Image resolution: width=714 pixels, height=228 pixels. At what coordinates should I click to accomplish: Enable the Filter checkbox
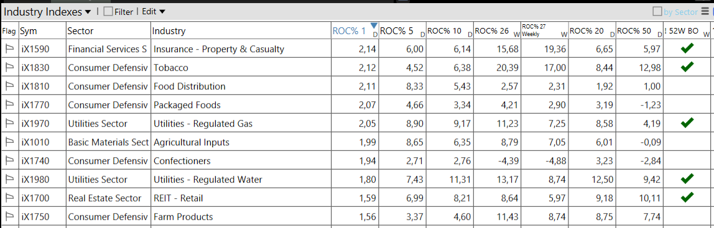(x=108, y=12)
